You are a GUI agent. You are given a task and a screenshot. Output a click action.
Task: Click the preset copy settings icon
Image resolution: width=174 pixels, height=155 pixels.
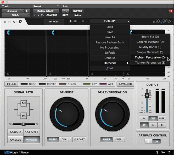tap(42, 15)
